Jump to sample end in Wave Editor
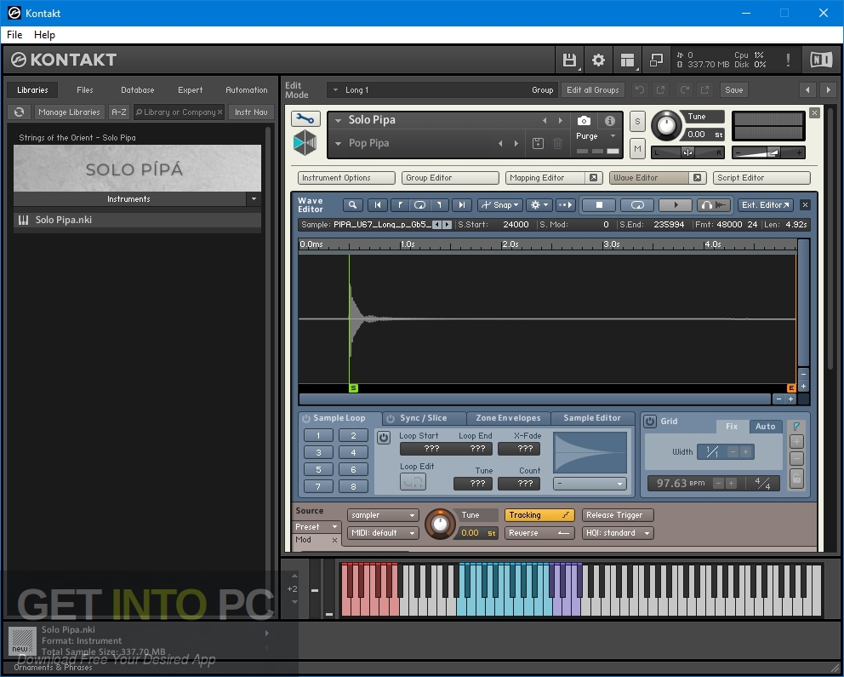 (461, 204)
